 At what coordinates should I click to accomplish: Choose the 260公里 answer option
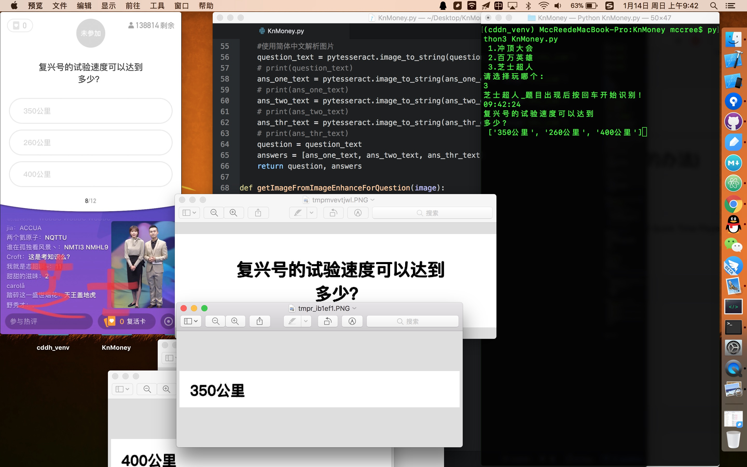[91, 142]
